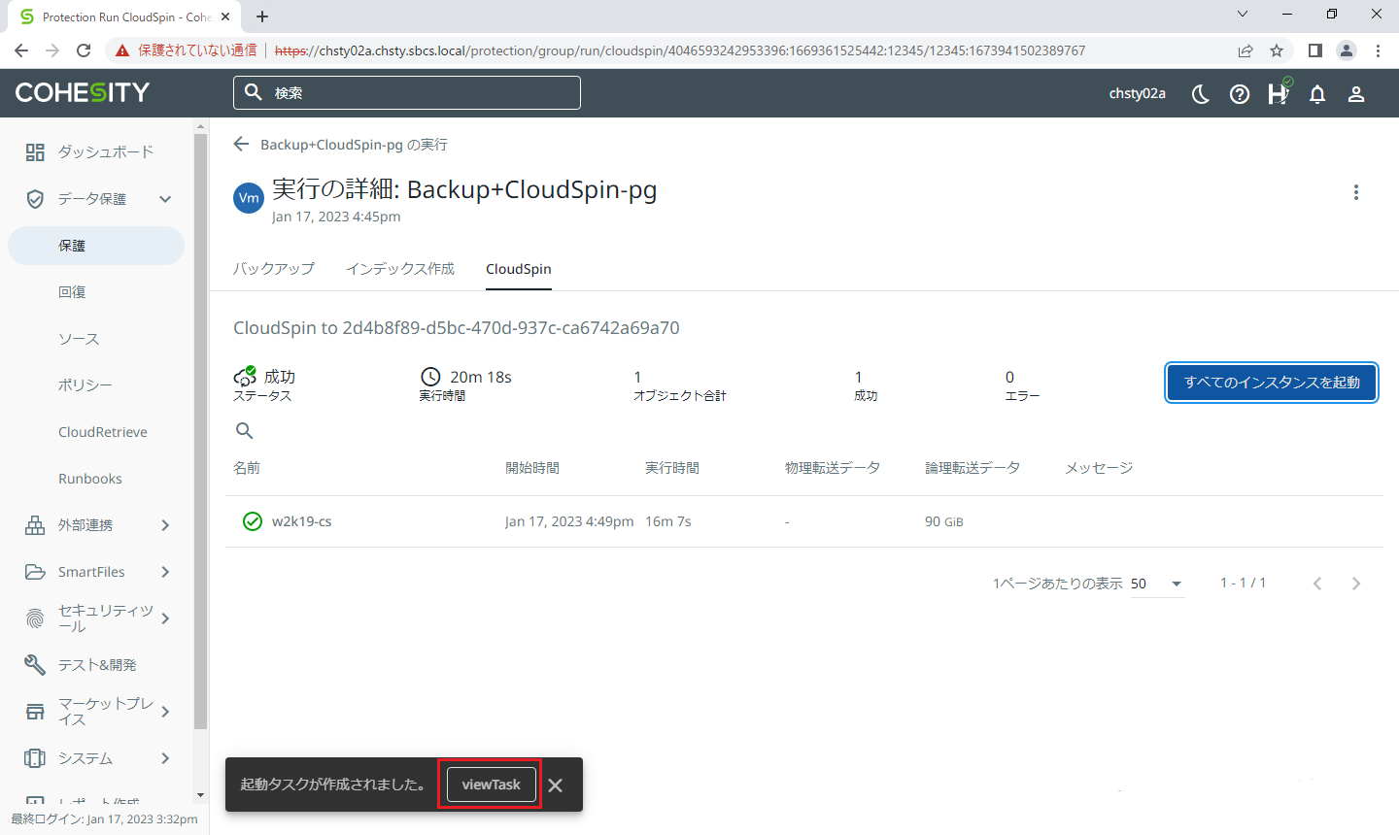Image resolution: width=1399 pixels, height=835 pixels.
Task: Collapse the データ保護 sidebar section
Action: coord(165,199)
